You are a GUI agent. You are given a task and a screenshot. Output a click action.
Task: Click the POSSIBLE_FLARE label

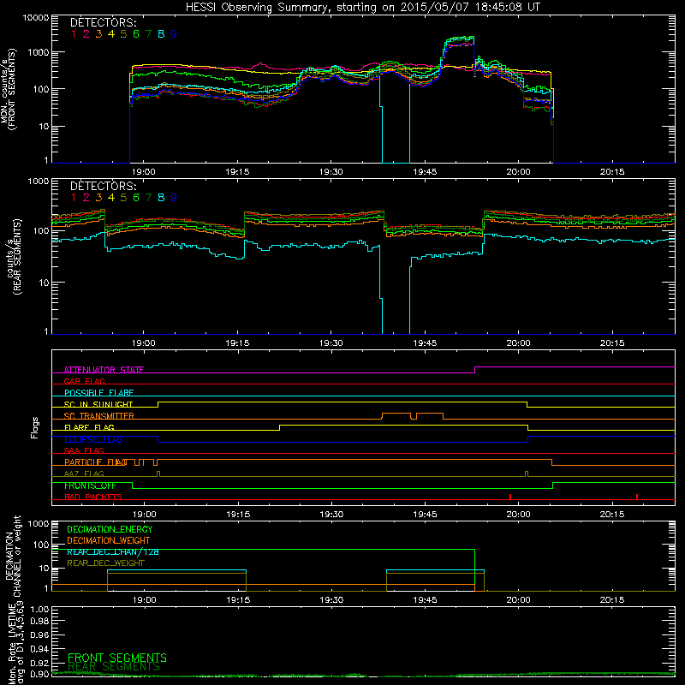[98, 393]
